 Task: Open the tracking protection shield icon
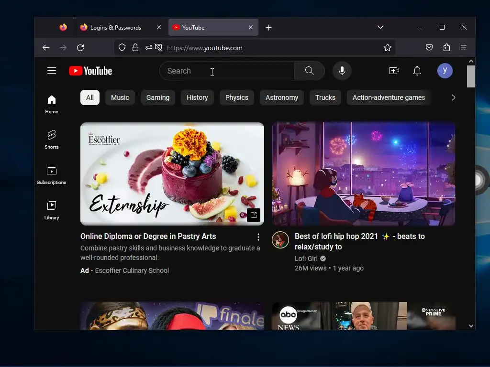(122, 47)
